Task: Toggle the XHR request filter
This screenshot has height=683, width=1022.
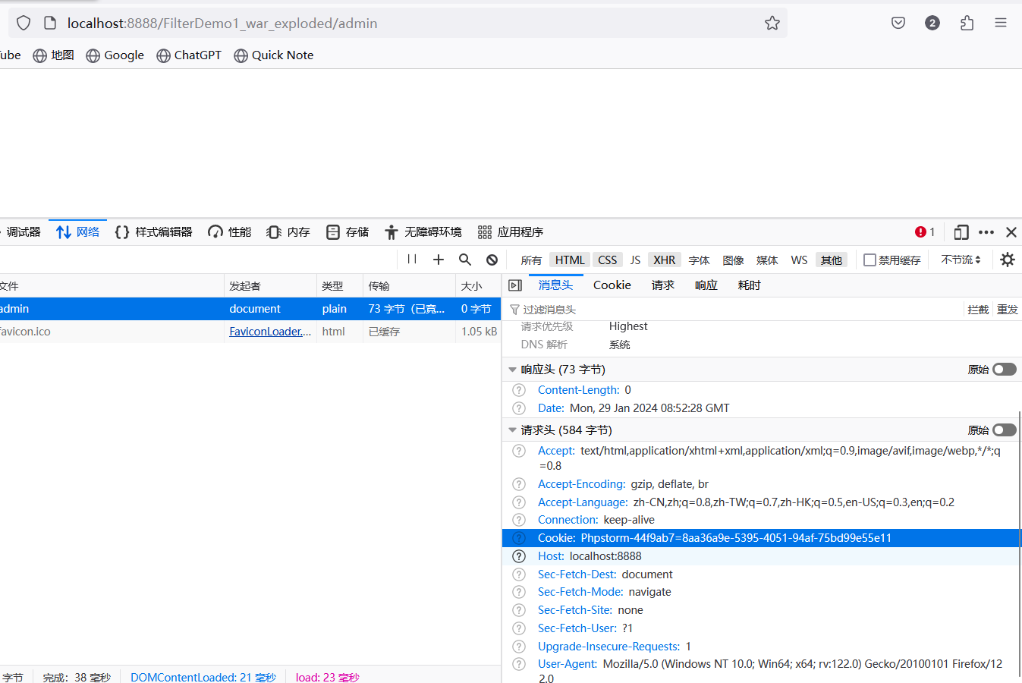Action: [x=665, y=260]
